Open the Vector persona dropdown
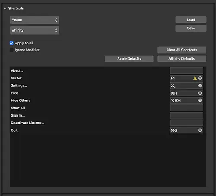216x196 pixels. point(35,20)
